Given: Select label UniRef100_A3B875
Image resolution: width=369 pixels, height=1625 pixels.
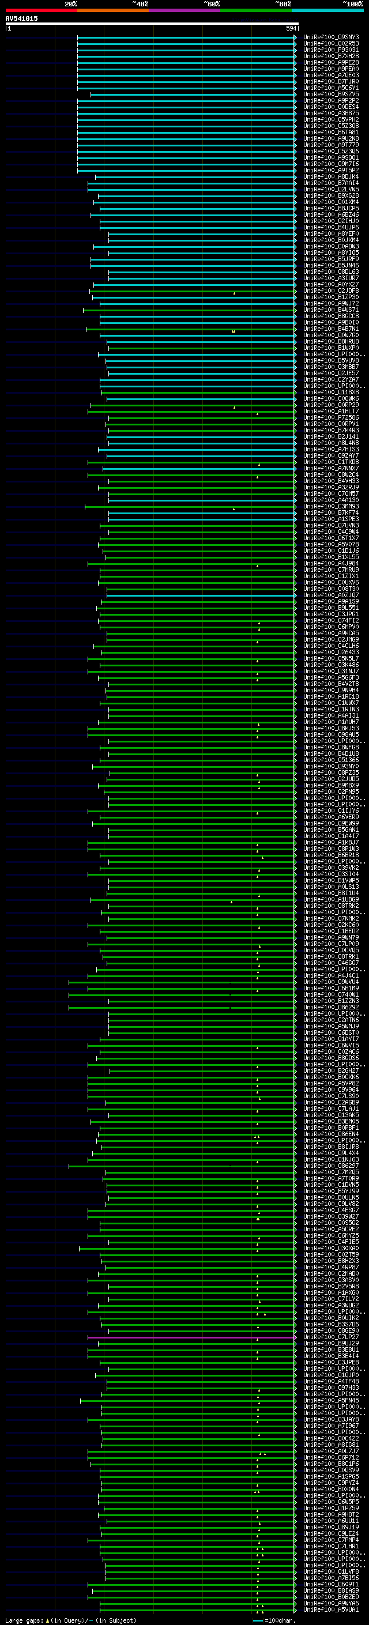Looking at the screenshot, I should 330,114.
